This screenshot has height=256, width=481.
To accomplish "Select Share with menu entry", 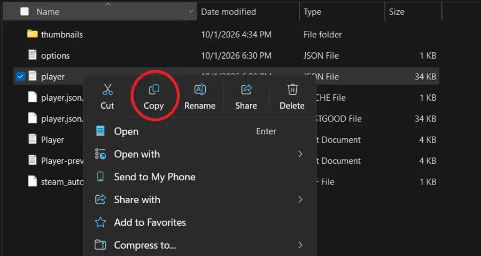I will pyautogui.click(x=199, y=199).
